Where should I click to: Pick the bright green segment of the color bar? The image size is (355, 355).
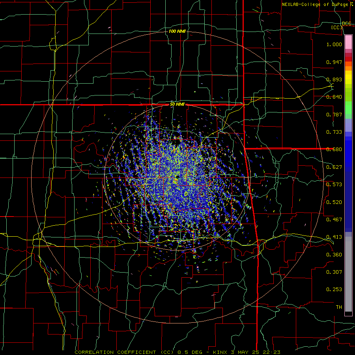click(x=348, y=108)
